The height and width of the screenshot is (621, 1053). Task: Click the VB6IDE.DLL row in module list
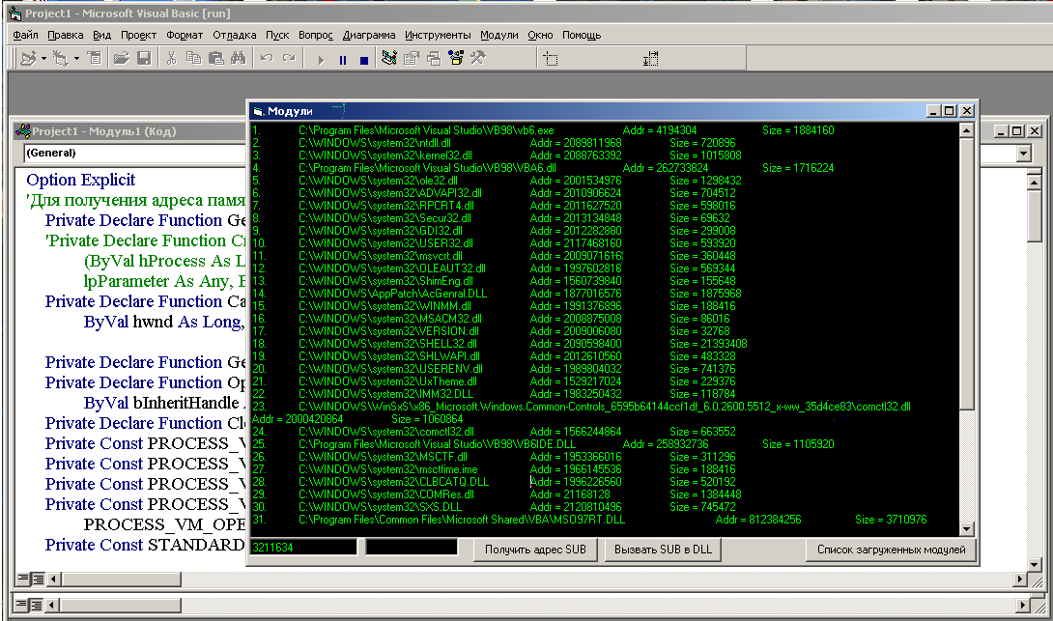click(x=543, y=444)
